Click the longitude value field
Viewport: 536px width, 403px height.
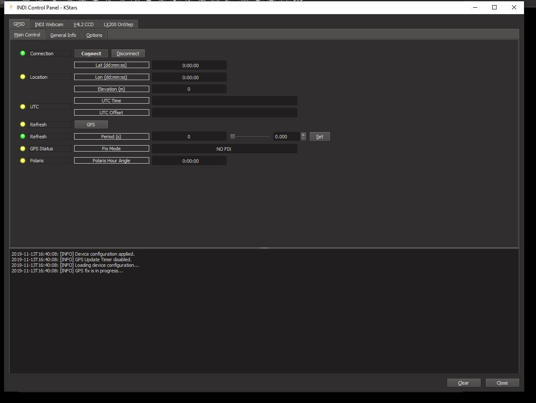coord(189,78)
